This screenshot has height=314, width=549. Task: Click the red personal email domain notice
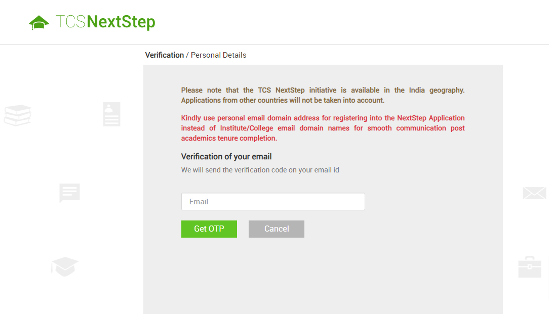coord(323,128)
